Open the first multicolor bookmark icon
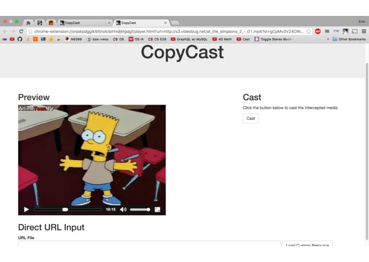 click(x=4, y=39)
